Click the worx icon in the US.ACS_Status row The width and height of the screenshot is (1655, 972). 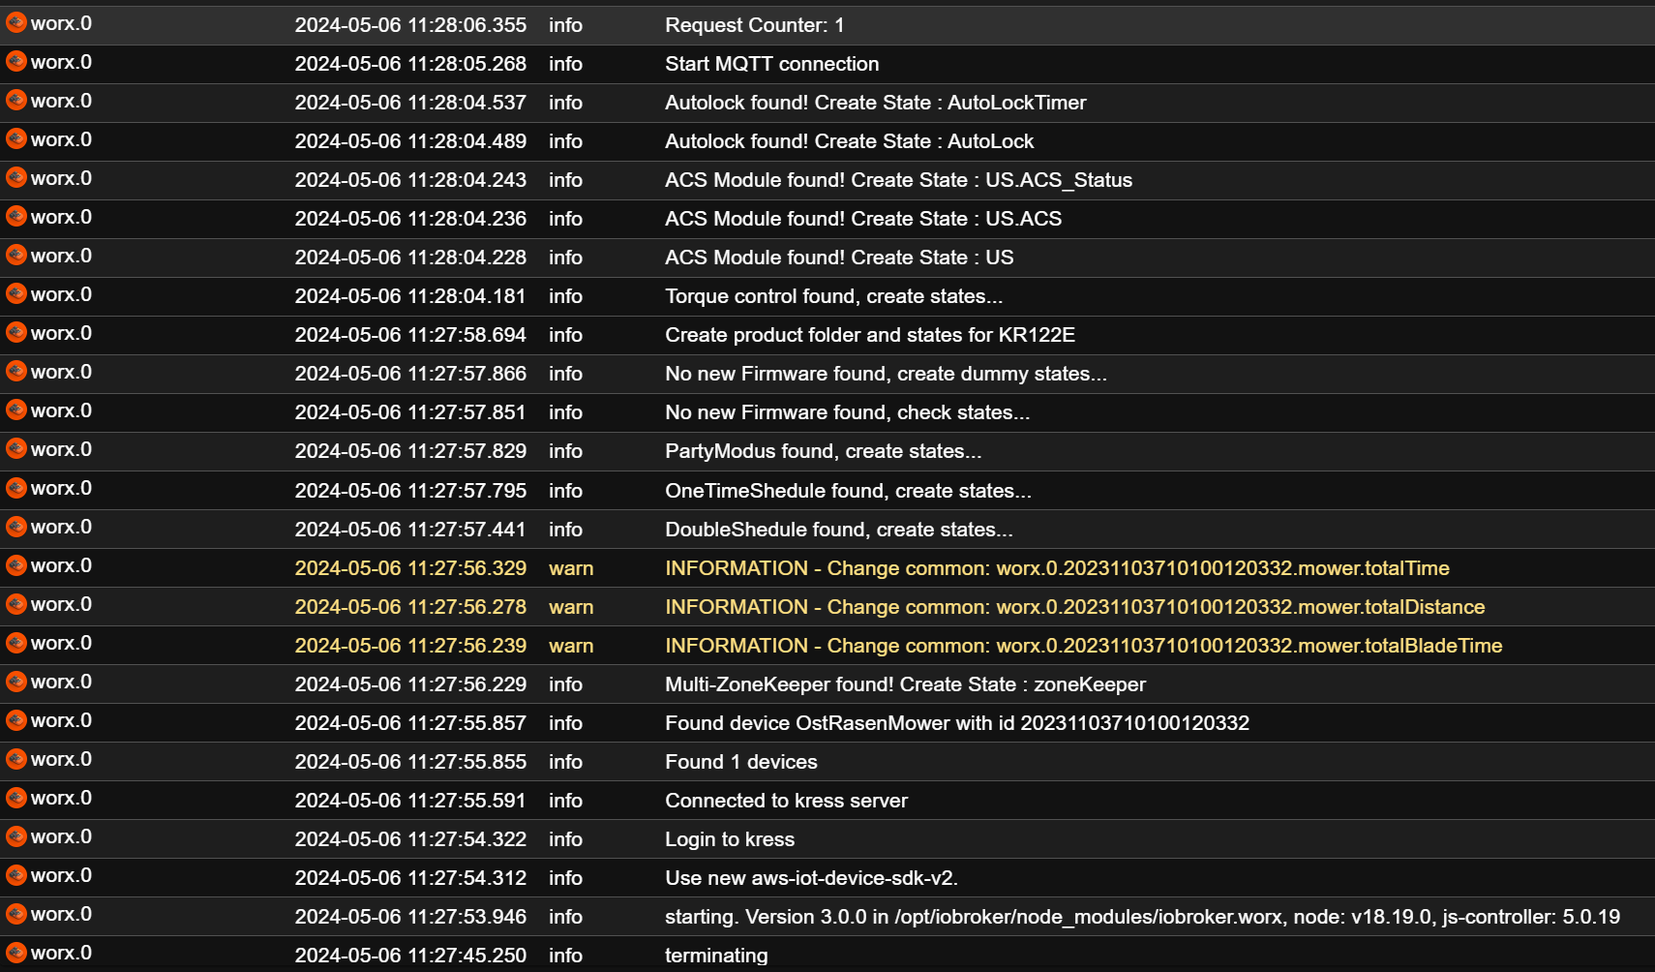[16, 178]
